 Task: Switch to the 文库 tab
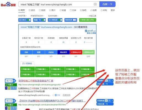(73, 10)
